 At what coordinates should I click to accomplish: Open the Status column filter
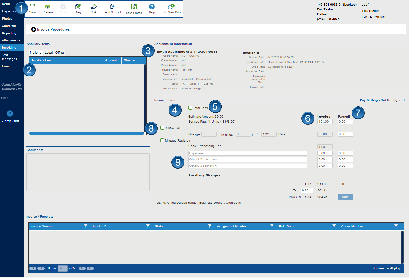tap(210, 226)
